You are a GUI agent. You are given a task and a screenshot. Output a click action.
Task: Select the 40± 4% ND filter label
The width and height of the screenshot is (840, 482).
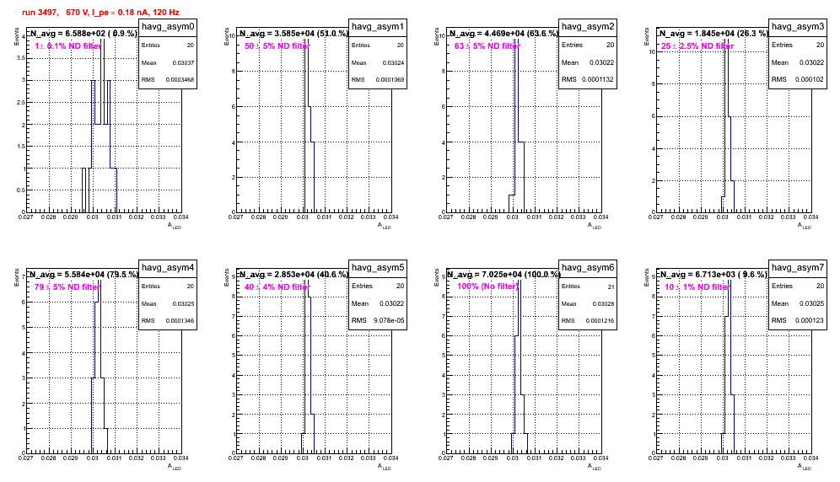(x=277, y=287)
